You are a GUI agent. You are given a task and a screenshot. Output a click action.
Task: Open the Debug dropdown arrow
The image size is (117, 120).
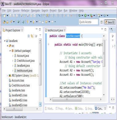(x=82, y=16)
